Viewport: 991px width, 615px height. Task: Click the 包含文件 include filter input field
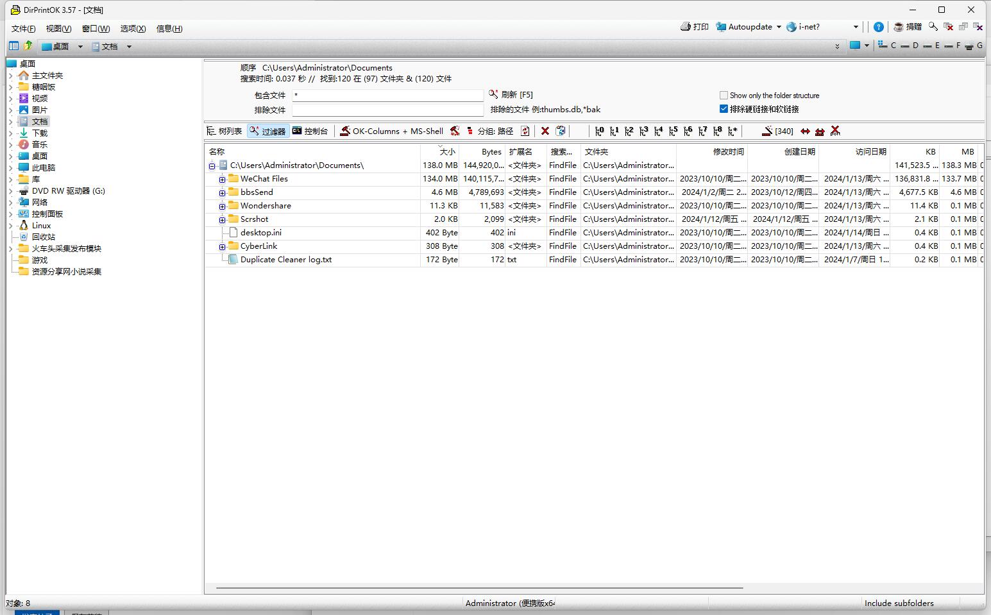click(x=387, y=96)
